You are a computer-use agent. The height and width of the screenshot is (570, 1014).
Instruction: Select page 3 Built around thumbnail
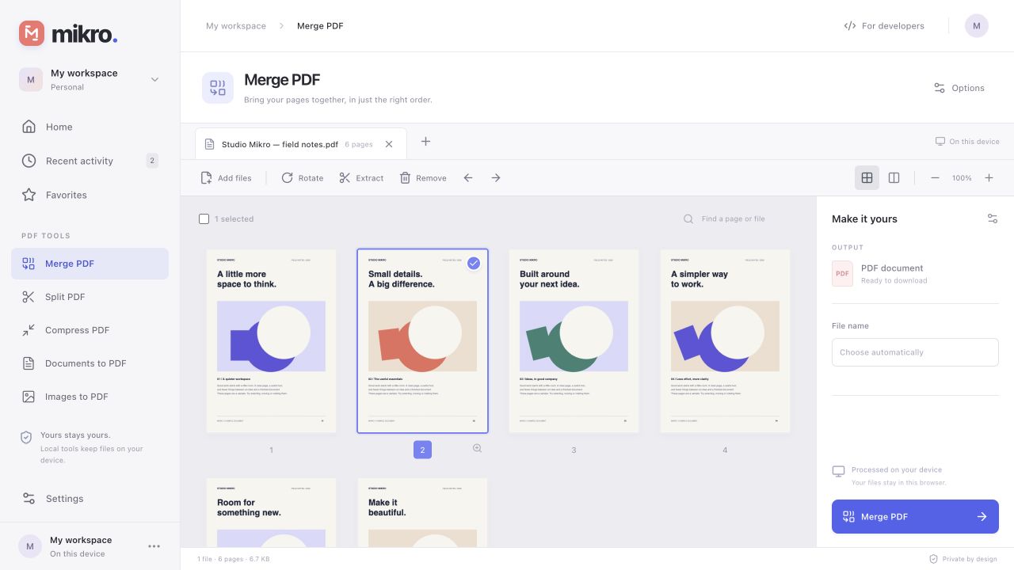(x=574, y=341)
